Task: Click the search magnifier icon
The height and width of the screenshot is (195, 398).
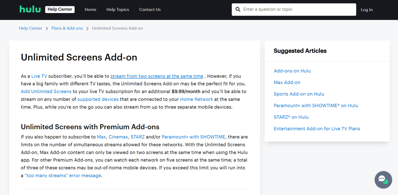Action: 238,9
